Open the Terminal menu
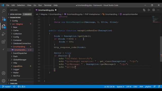 [x=48, y=5]
